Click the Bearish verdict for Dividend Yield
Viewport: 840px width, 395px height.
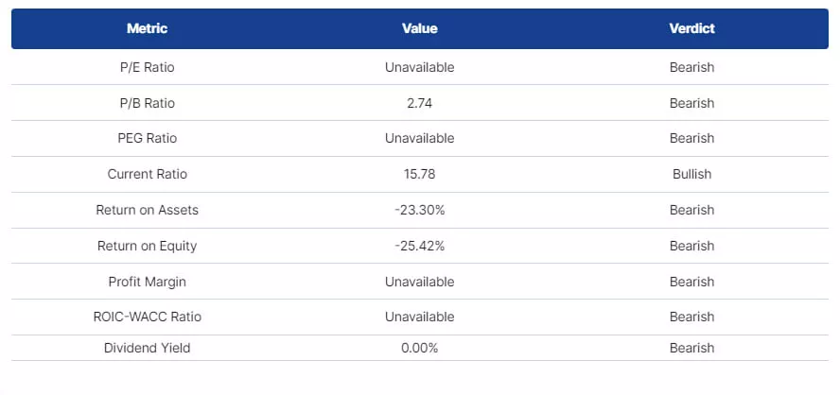click(x=691, y=348)
